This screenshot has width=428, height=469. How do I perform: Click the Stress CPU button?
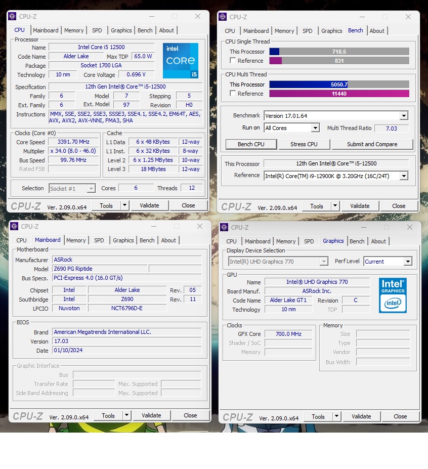pyautogui.click(x=304, y=144)
